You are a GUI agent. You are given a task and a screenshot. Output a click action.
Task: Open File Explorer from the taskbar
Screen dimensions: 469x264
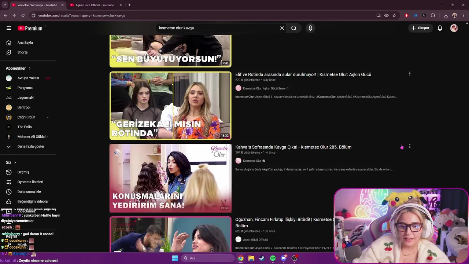click(x=251, y=258)
